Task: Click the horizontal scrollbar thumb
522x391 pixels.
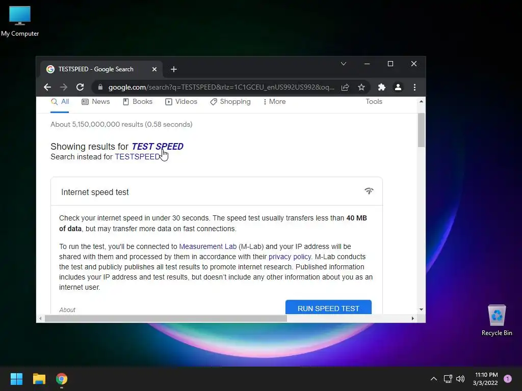Action: click(x=166, y=319)
